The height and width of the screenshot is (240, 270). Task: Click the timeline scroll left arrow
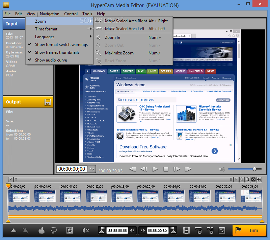[11, 179]
